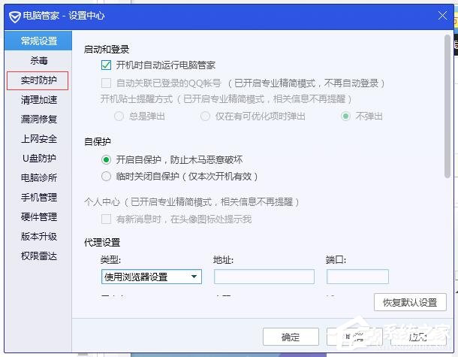Toggle 自动关联已登录的QQ帐号 checkbox
The width and height of the screenshot is (458, 357).
click(106, 83)
